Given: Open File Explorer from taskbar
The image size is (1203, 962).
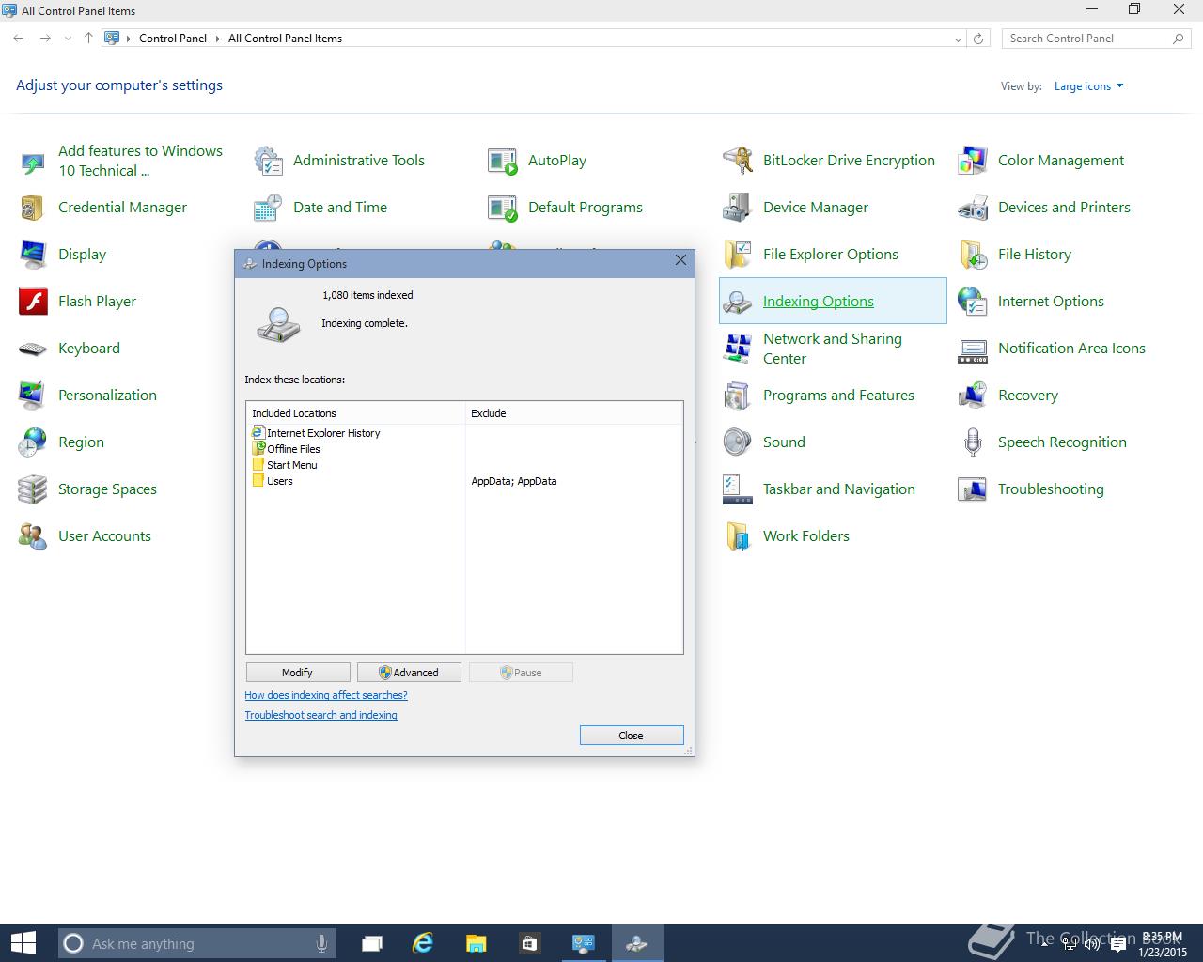Looking at the screenshot, I should point(477,943).
